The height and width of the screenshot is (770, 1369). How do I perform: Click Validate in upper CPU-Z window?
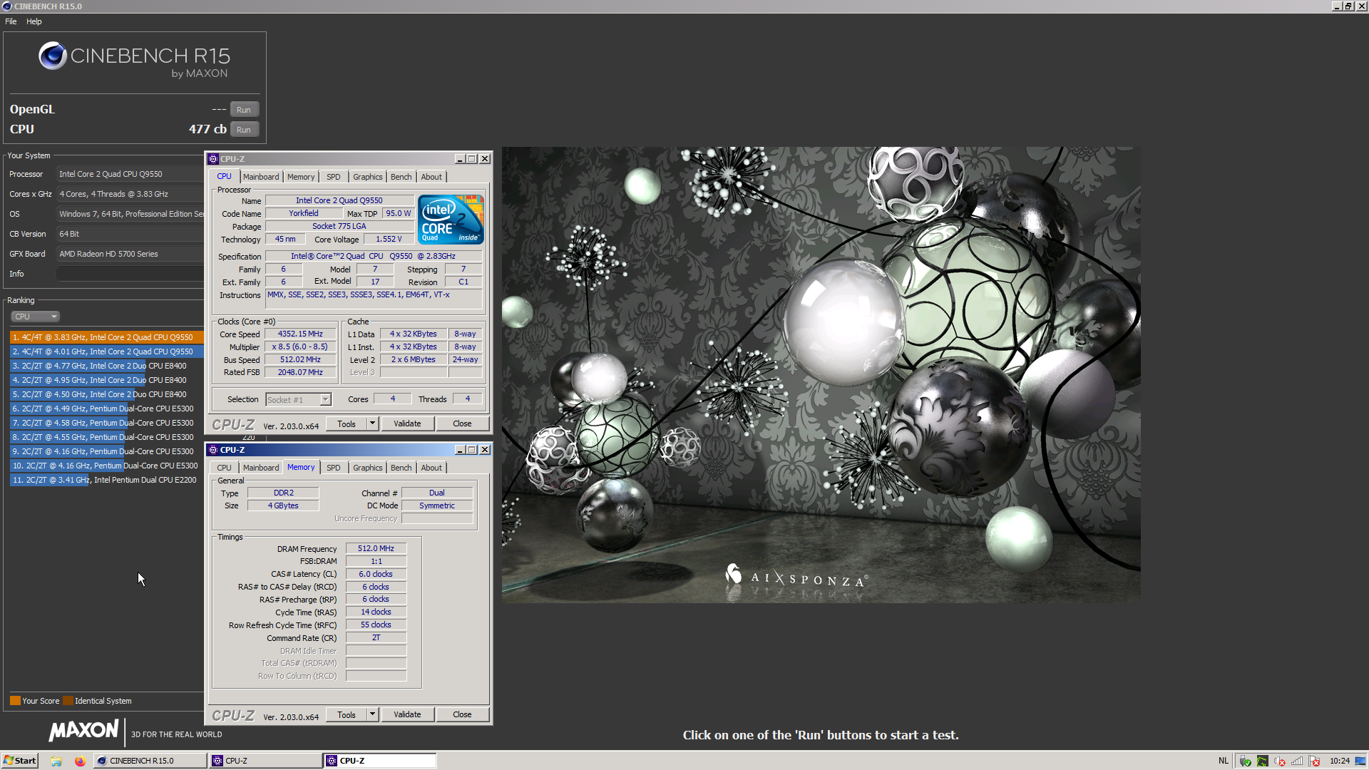pyautogui.click(x=407, y=423)
